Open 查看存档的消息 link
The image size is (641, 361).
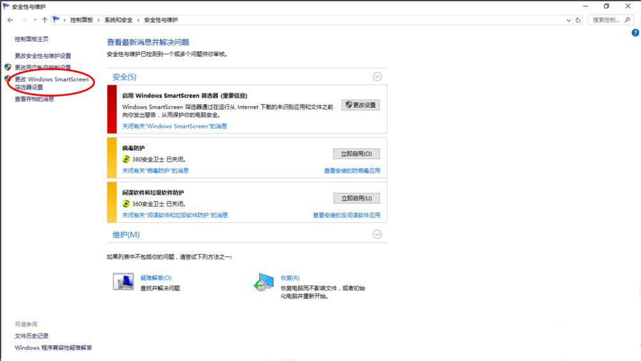coord(34,99)
